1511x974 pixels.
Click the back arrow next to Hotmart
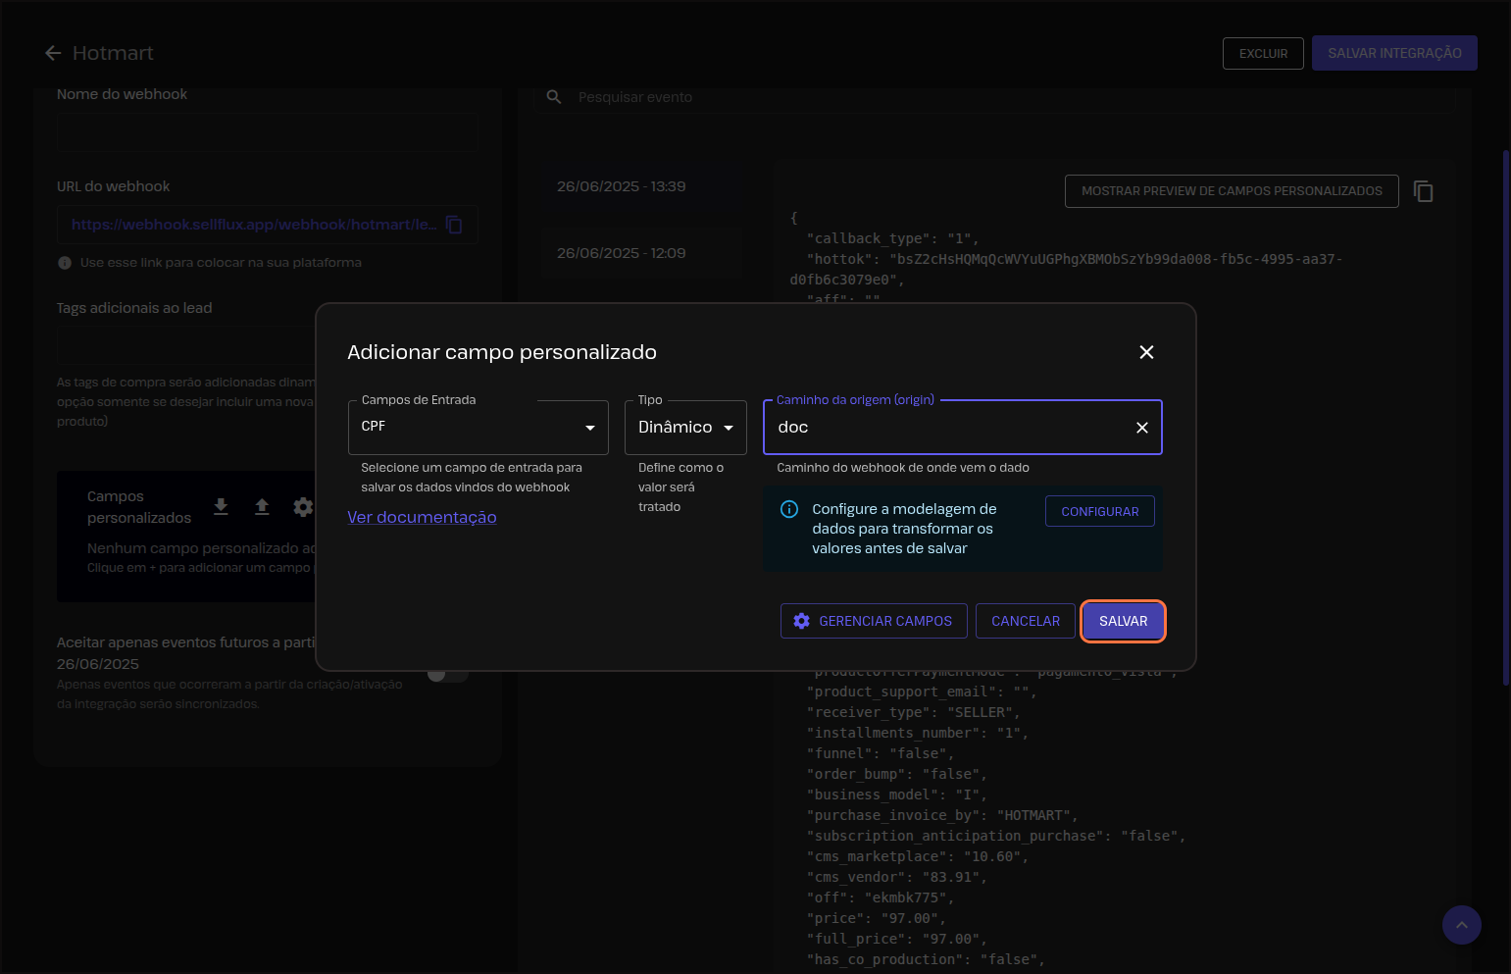(53, 53)
